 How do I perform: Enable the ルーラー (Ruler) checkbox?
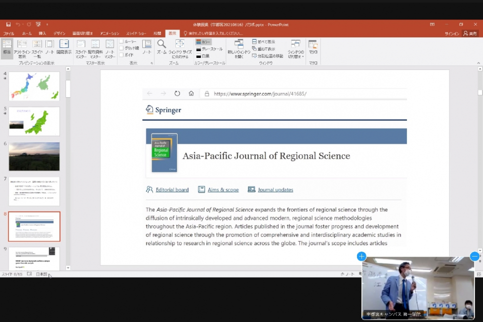click(121, 41)
